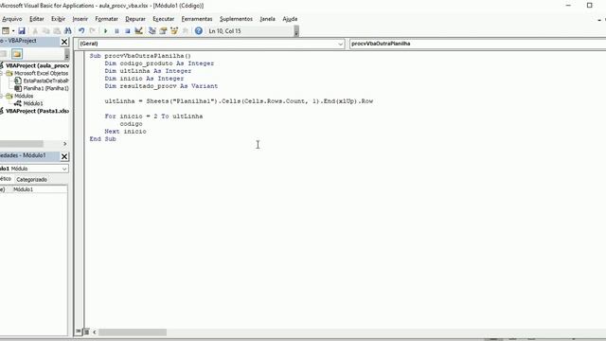Open the Formatar menu
606x341 pixels.
106,19
